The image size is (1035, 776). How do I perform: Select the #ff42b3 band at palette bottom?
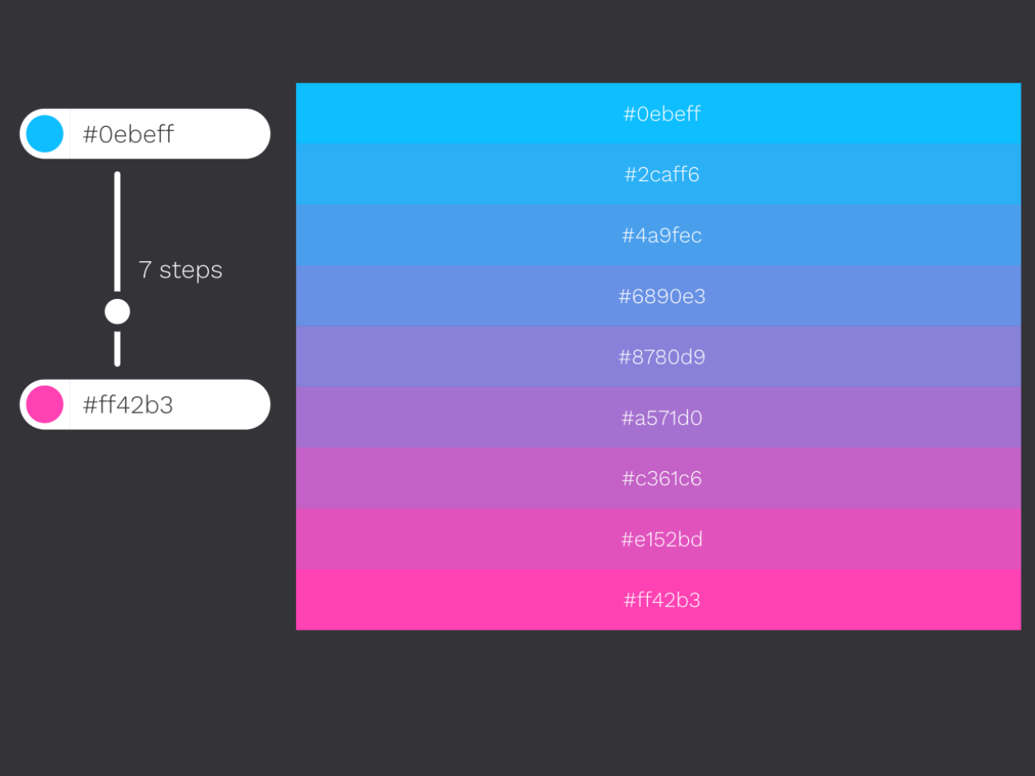(x=658, y=600)
